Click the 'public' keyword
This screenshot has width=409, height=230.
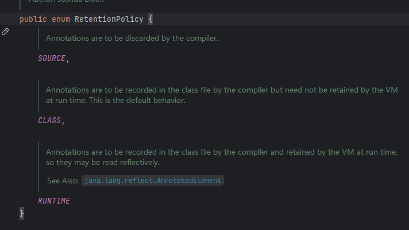click(33, 19)
